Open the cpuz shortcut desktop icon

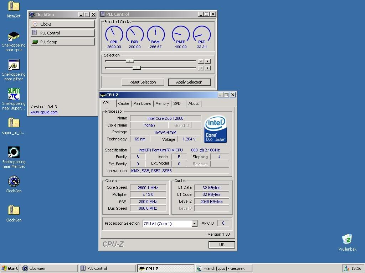(14, 36)
